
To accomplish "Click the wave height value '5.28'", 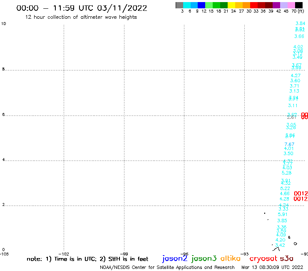I will [287, 173].
